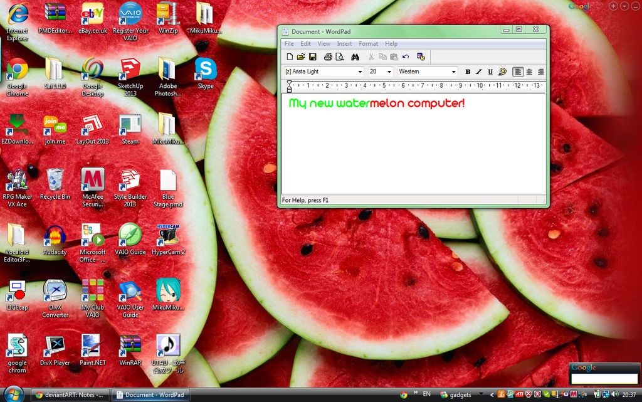Click the Chrome icon in Quick Launch
Screen dimensions: 642x402
click(x=404, y=394)
